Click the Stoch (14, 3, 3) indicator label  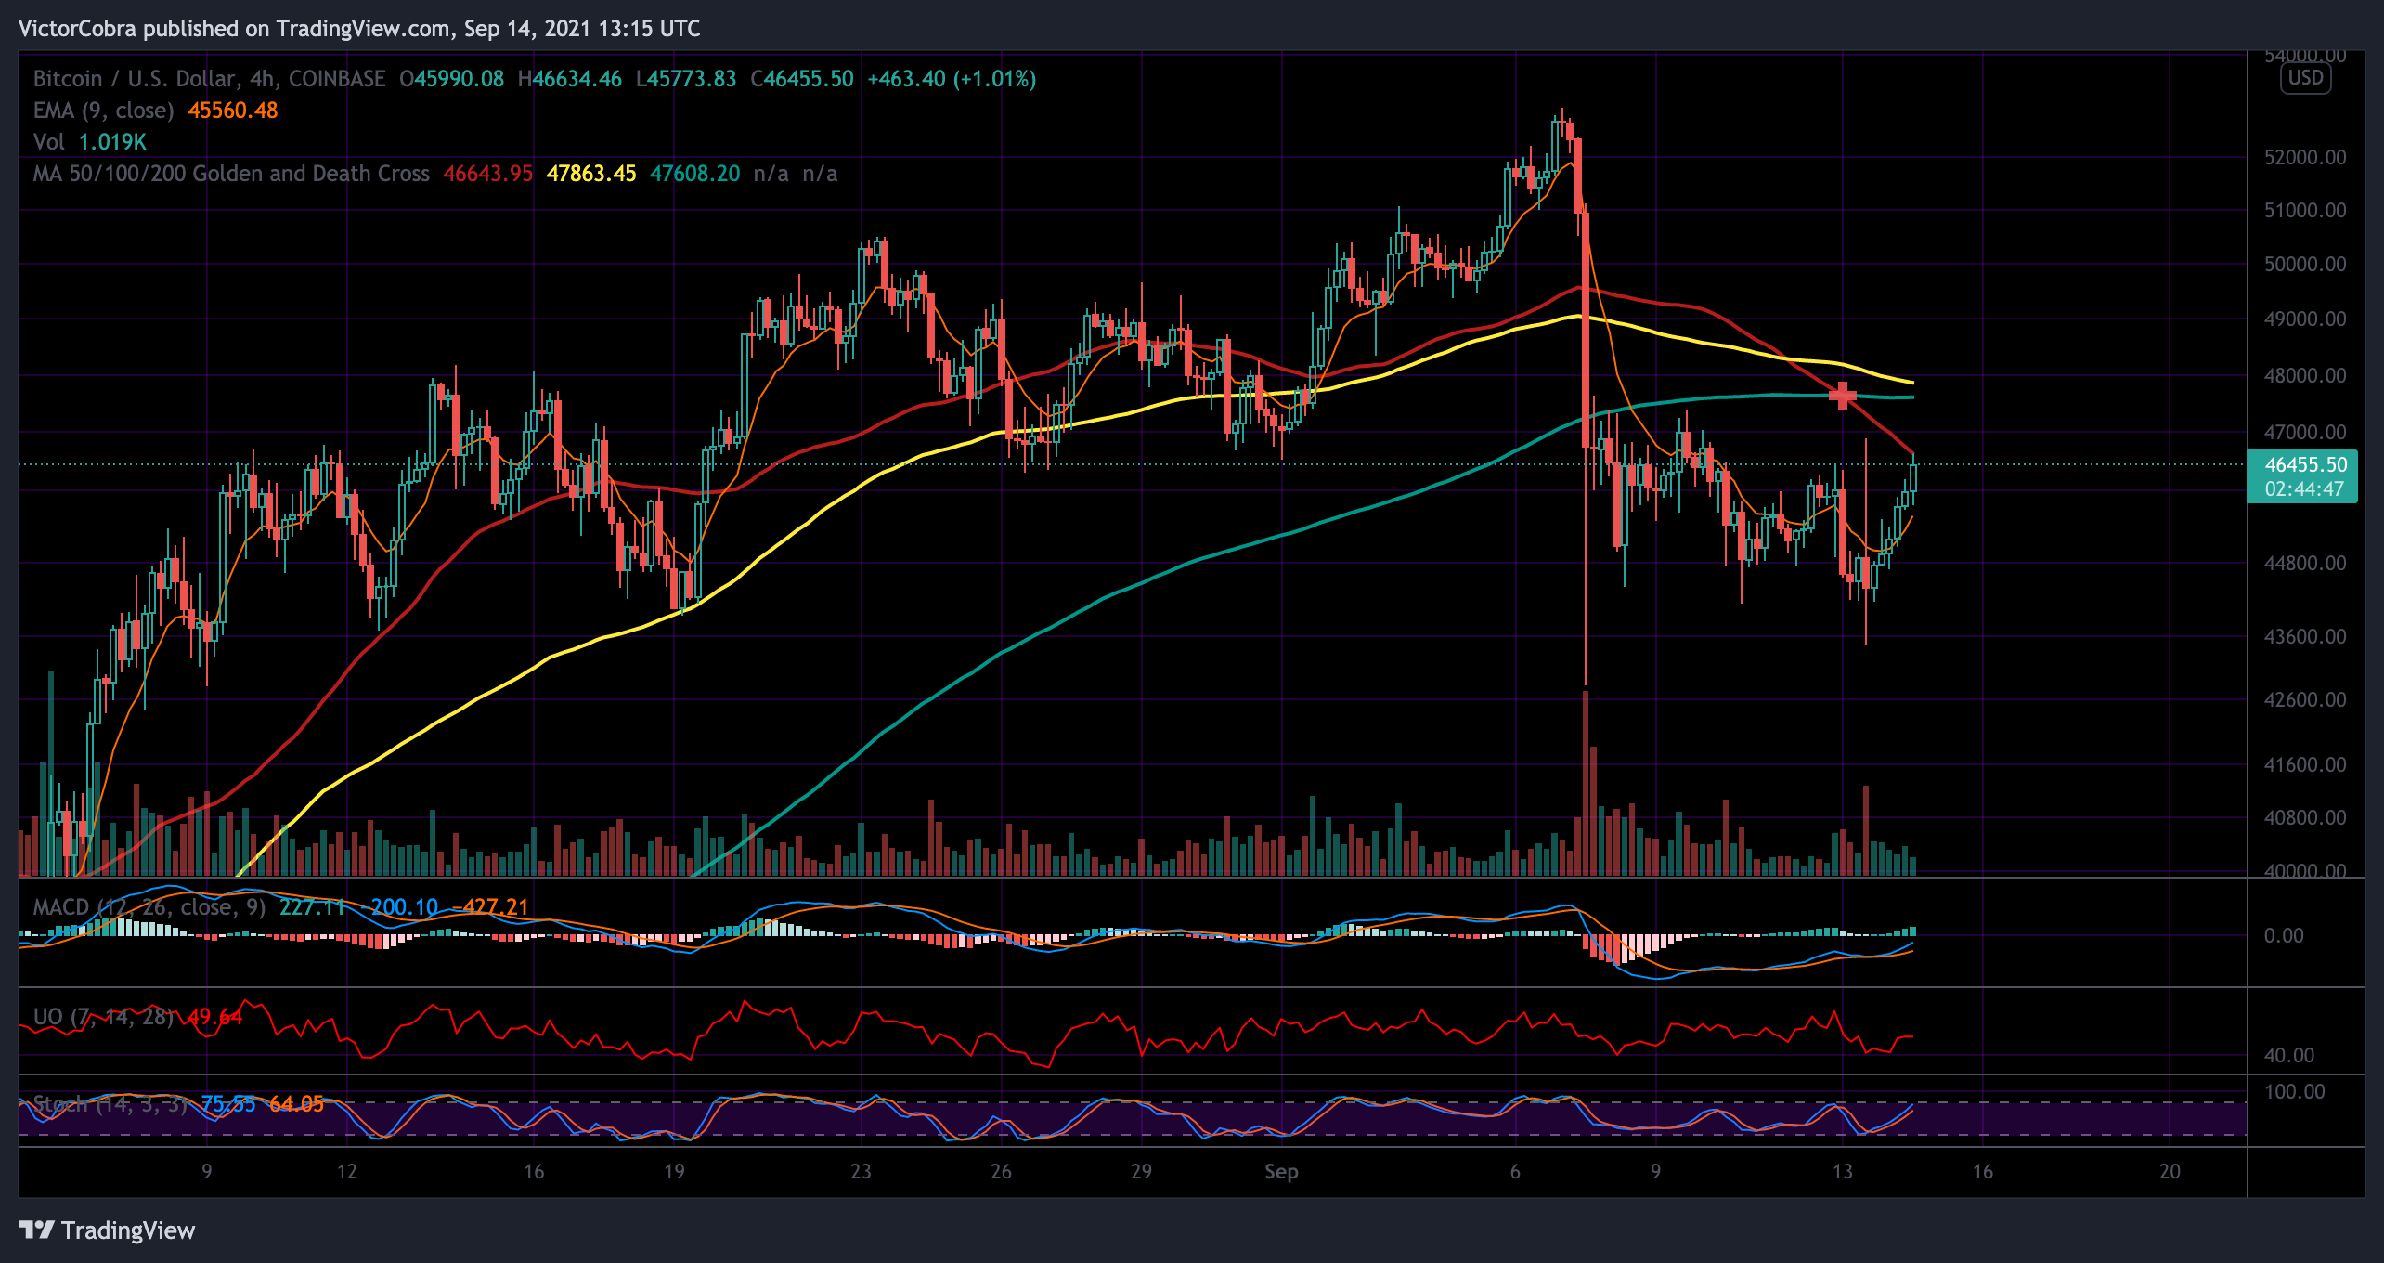pos(110,1104)
